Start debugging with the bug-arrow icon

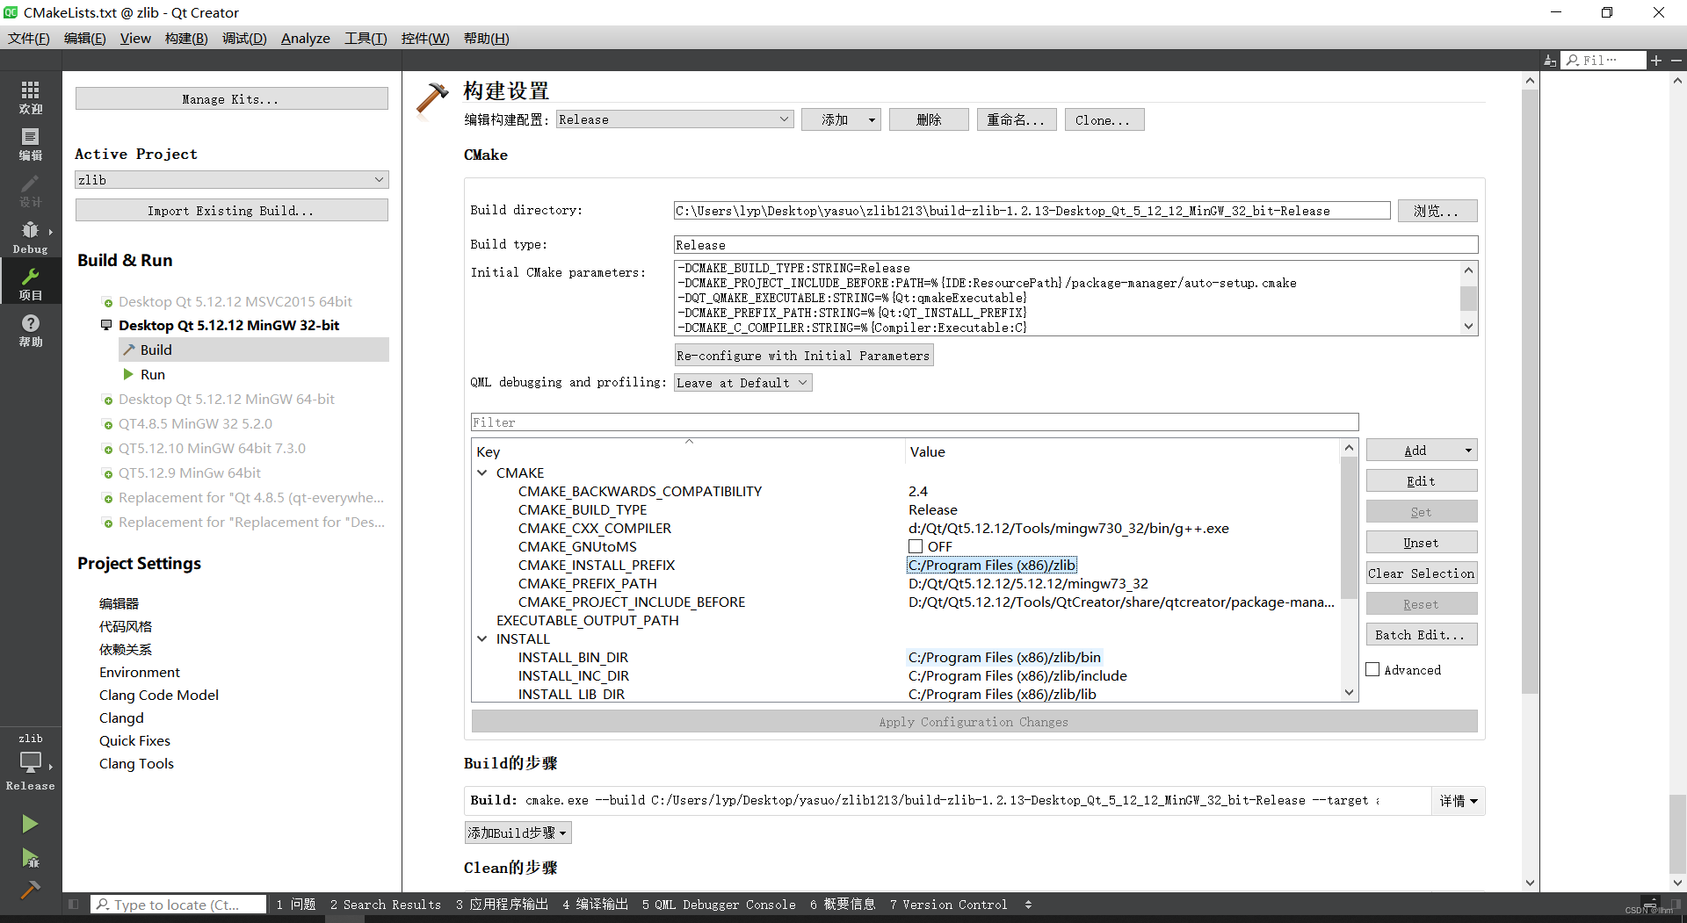tap(30, 858)
